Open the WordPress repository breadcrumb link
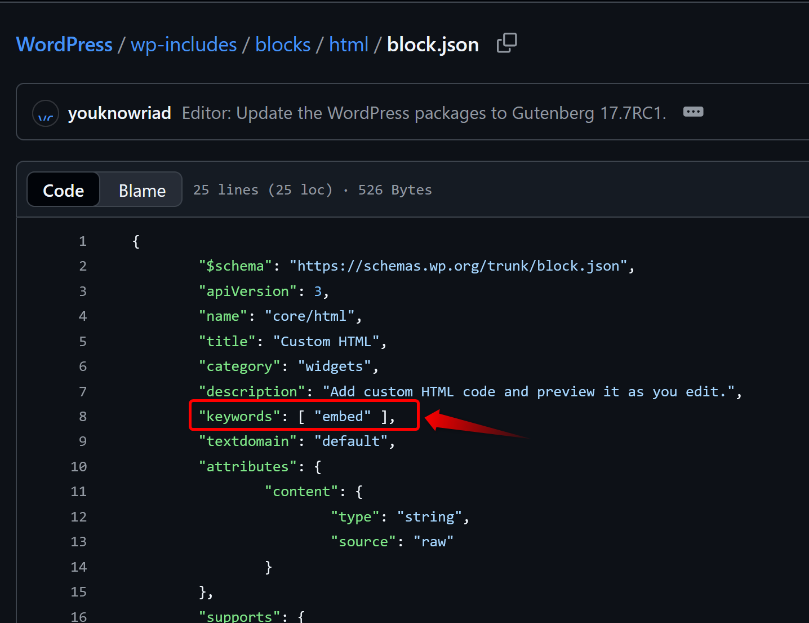809x623 pixels. click(64, 45)
